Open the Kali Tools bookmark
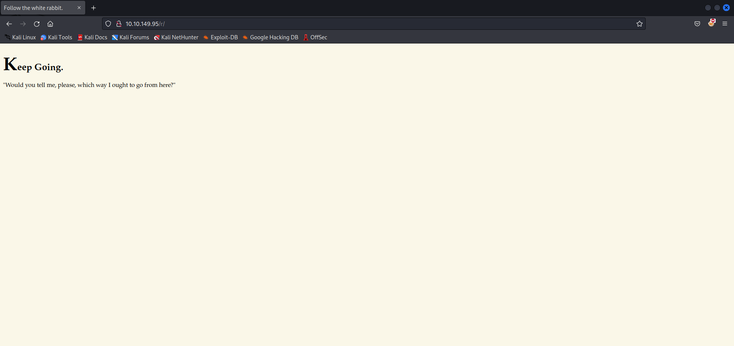Screen dimensions: 734x346 57,37
